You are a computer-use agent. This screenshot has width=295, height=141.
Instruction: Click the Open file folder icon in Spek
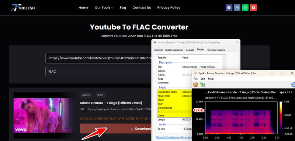(195, 85)
